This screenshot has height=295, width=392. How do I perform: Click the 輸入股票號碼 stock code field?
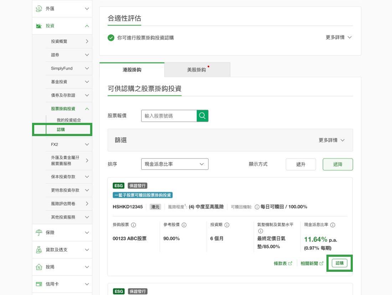coord(169,116)
